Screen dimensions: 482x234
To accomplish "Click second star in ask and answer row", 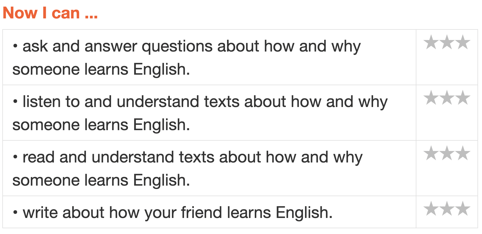I will 447,43.
